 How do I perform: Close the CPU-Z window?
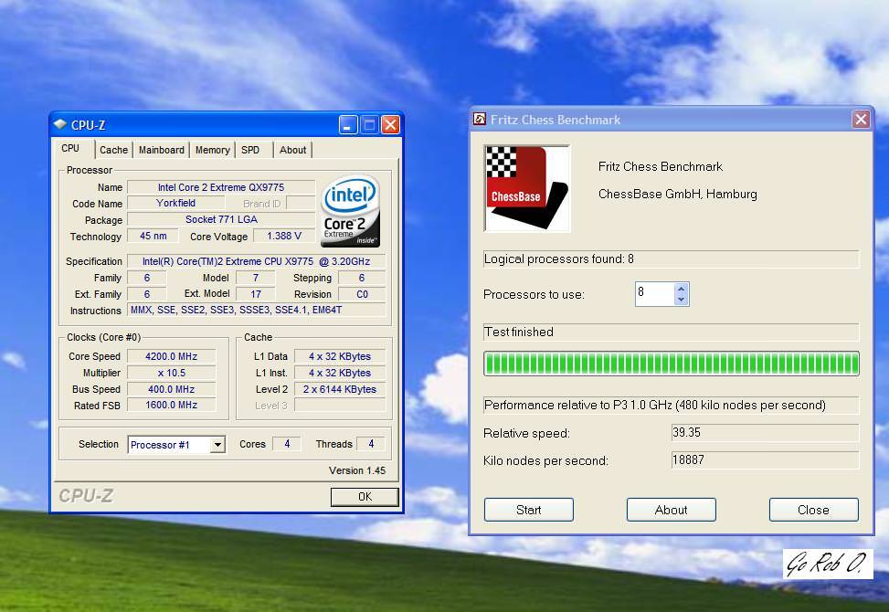click(x=391, y=124)
